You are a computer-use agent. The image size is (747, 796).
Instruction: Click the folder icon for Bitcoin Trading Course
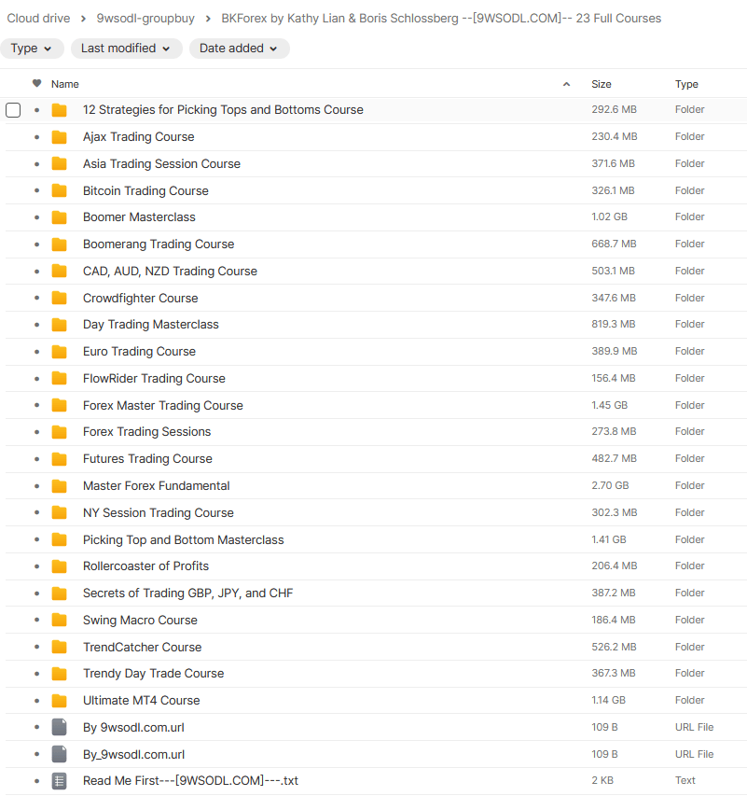60,190
